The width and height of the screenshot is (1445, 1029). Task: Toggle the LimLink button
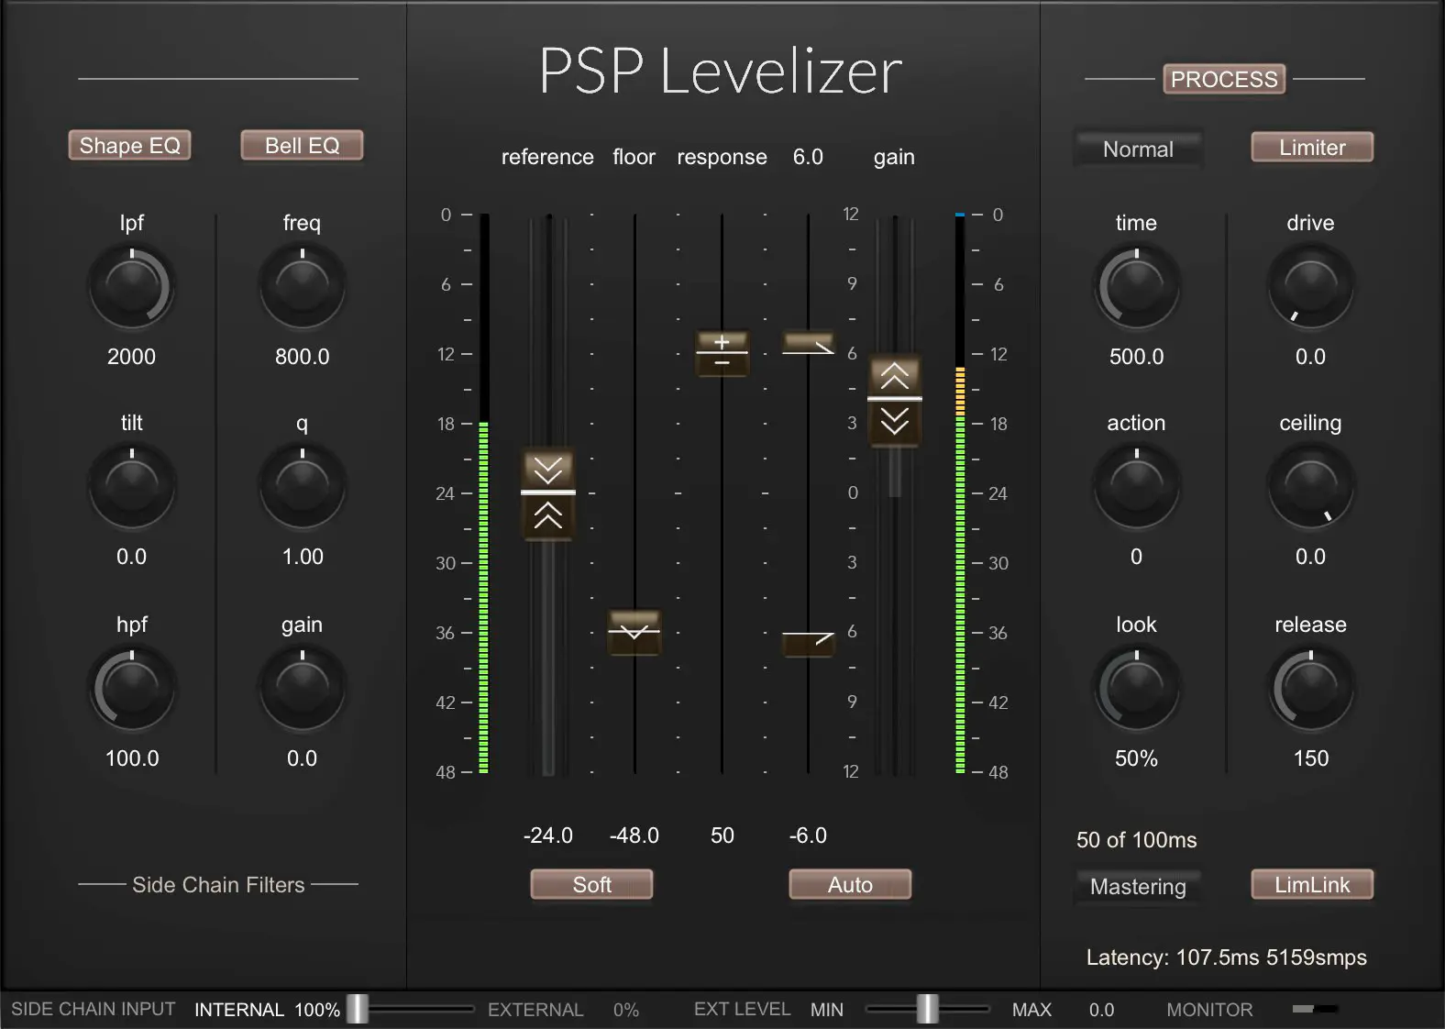pos(1312,884)
